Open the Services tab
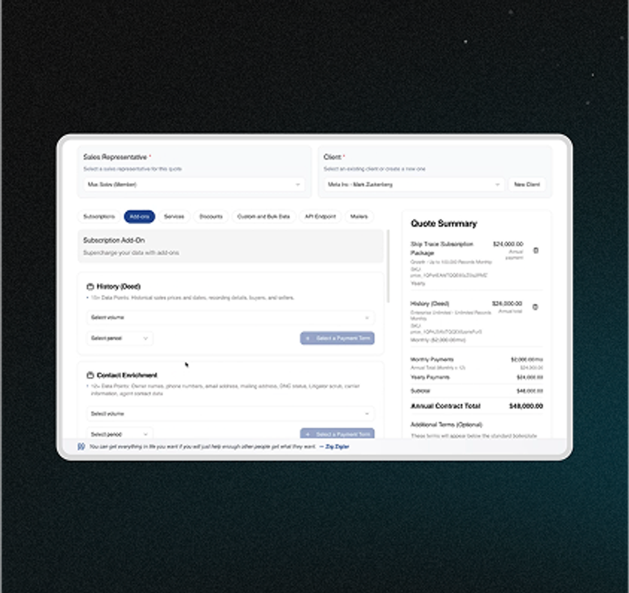Viewport: 629px width, 593px height. (x=174, y=216)
